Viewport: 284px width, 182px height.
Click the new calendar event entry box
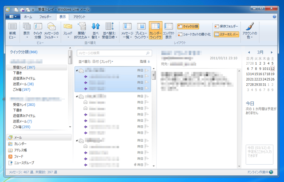tap(259, 155)
